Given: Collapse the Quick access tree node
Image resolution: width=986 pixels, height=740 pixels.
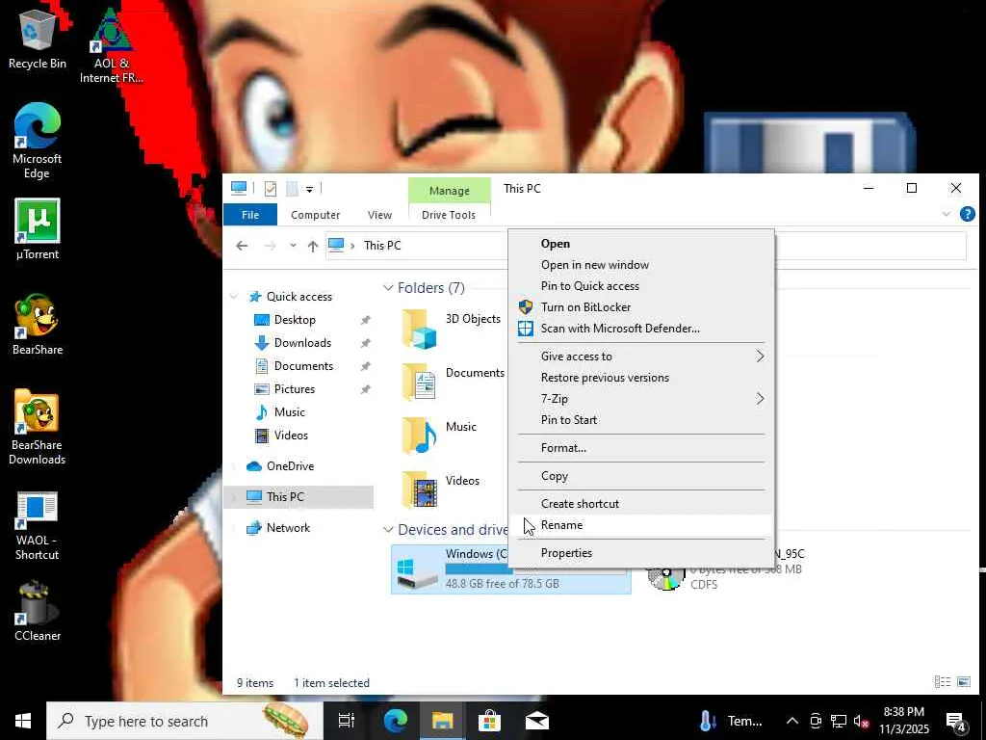Looking at the screenshot, I should (235, 297).
